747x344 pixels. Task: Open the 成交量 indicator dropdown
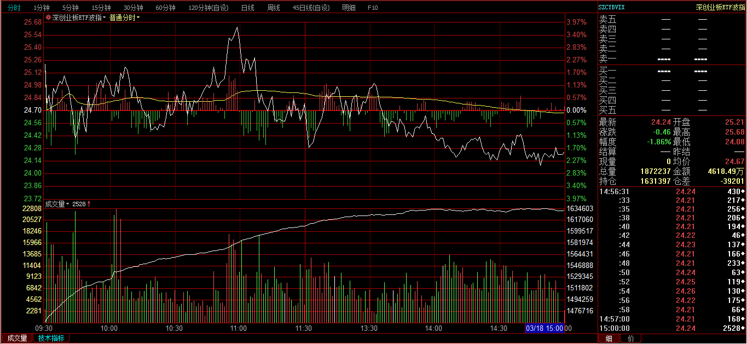67,204
